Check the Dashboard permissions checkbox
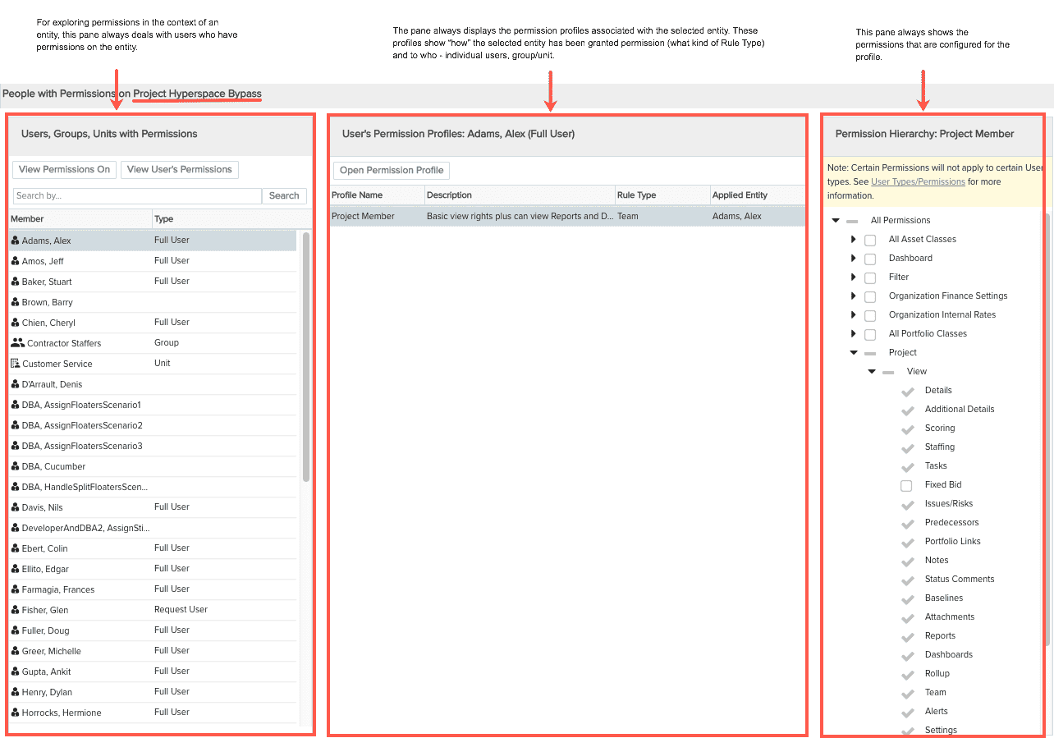The width and height of the screenshot is (1054, 738). coord(869,259)
